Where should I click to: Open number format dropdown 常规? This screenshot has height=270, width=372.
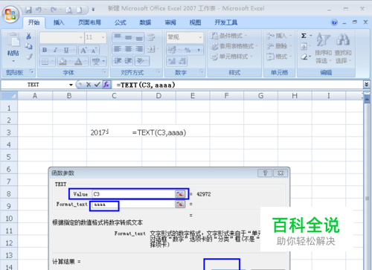click(200, 37)
